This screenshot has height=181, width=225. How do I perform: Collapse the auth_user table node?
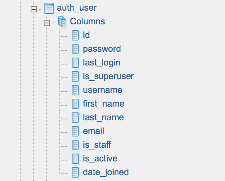click(x=34, y=9)
